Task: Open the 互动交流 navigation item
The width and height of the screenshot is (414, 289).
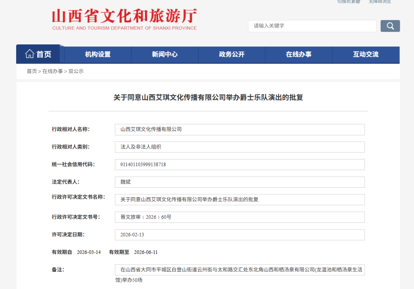Action: [366, 54]
